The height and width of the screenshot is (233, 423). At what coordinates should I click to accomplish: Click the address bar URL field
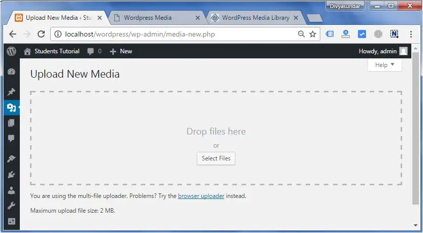[x=173, y=34]
